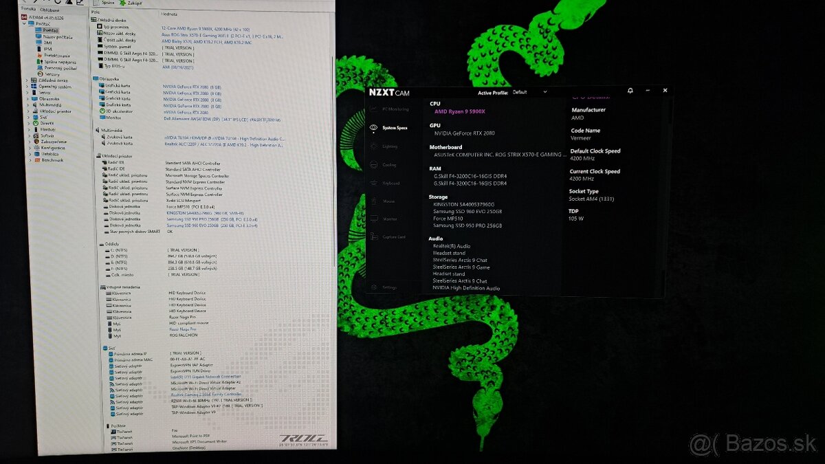Expand Ukladací priestor tree node

[x=27, y=111]
